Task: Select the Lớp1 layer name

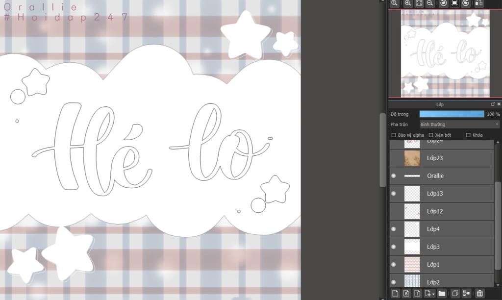Action: [433, 265]
